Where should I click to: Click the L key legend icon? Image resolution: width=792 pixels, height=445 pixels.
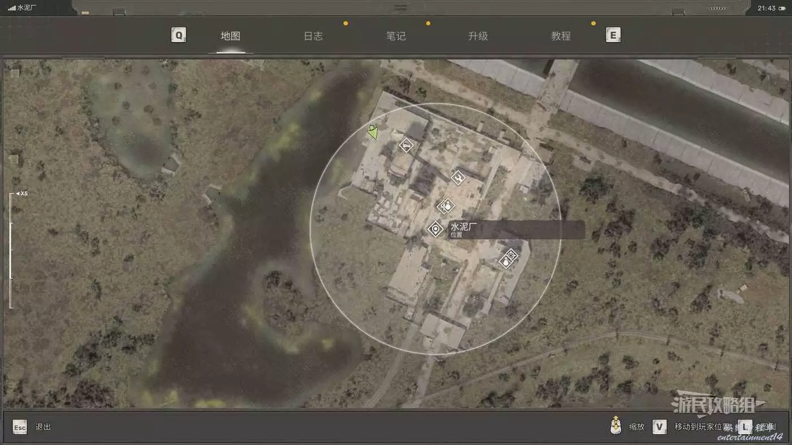coord(745,426)
